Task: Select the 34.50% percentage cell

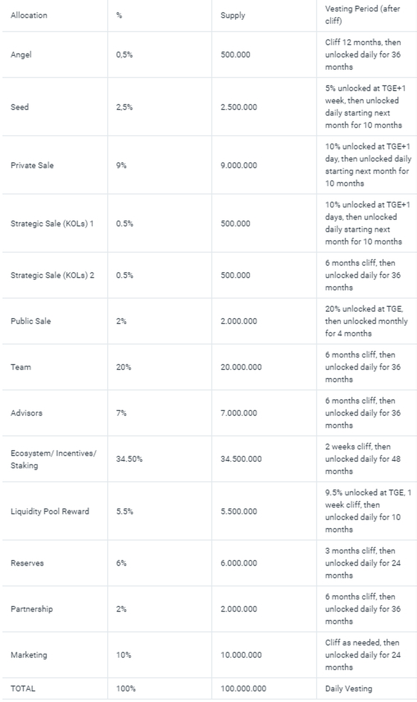Action: click(129, 459)
